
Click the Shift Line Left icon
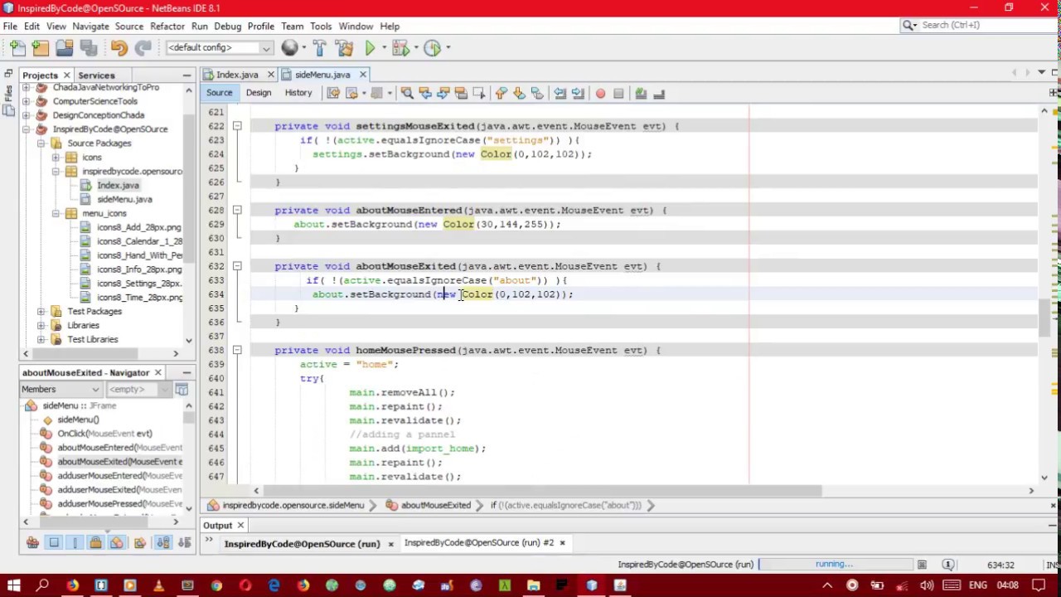click(x=560, y=94)
